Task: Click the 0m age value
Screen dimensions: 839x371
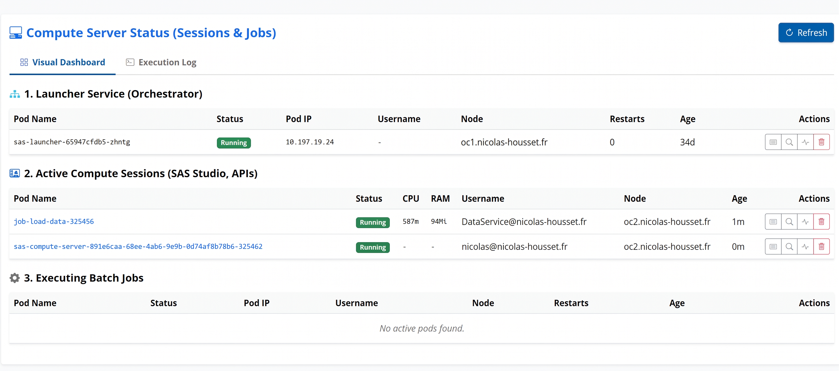Action: pyautogui.click(x=738, y=247)
